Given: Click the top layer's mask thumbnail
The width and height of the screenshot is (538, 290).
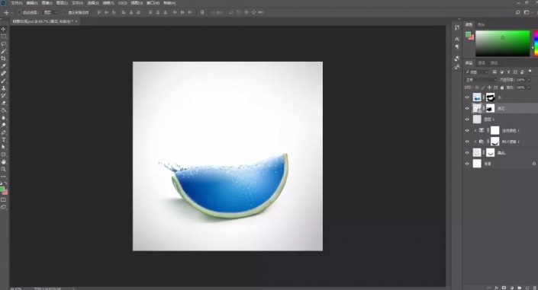Looking at the screenshot, I should tap(491, 97).
